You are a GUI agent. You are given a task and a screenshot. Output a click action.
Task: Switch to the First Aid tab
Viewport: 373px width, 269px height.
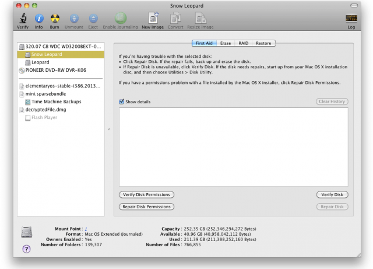coord(204,43)
